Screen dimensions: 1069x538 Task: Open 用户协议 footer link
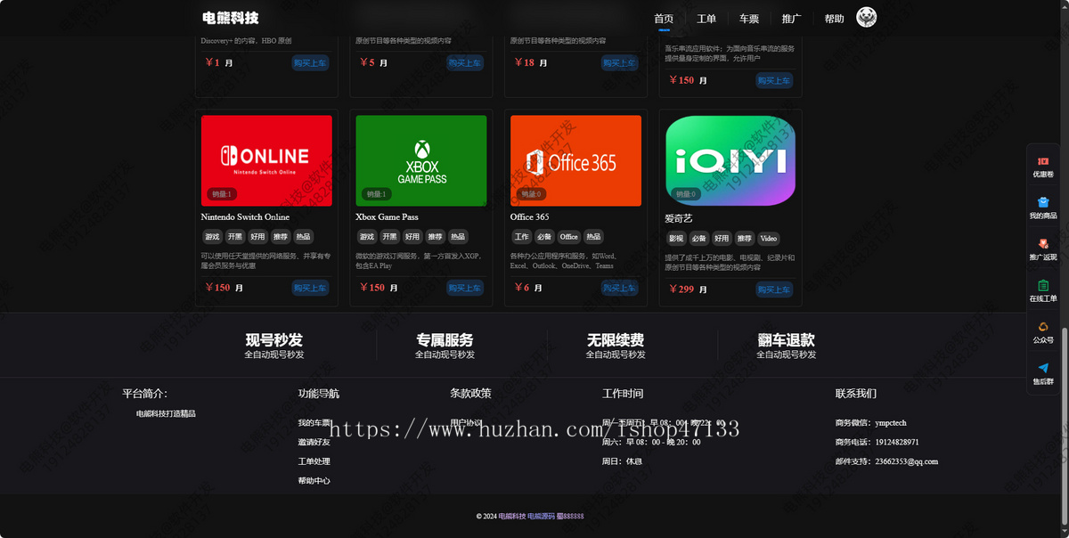(x=466, y=423)
